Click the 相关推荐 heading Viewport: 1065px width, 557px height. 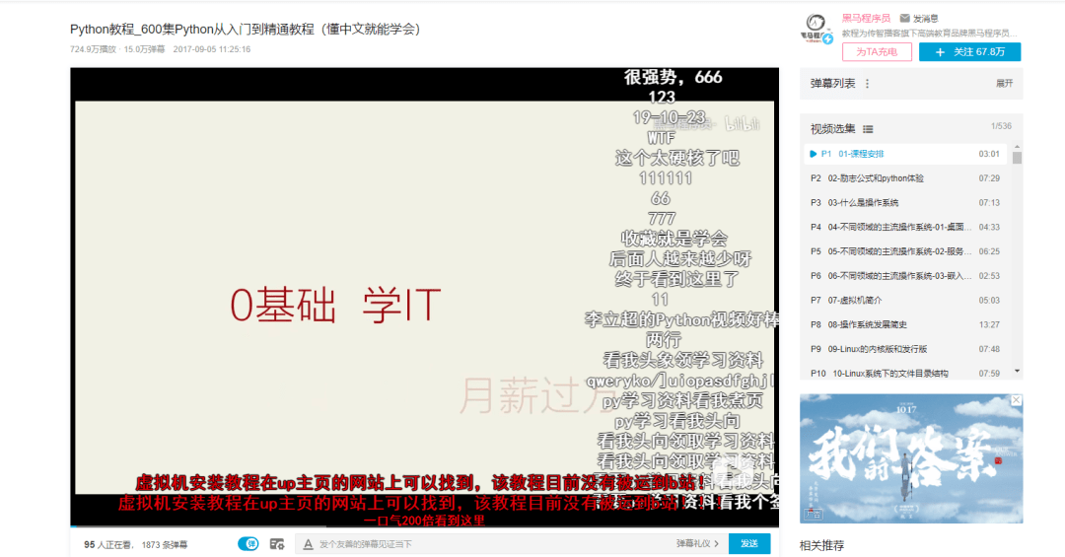click(821, 545)
